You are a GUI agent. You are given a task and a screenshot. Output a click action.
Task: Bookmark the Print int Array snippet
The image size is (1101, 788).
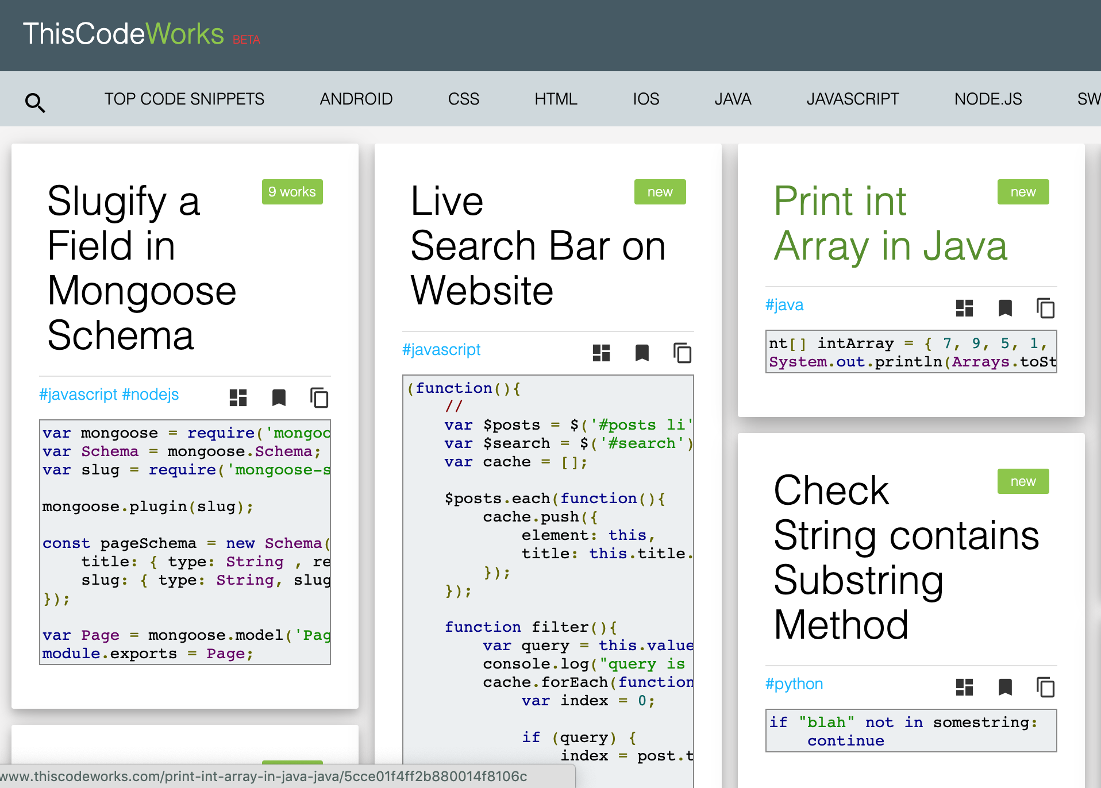(1005, 308)
